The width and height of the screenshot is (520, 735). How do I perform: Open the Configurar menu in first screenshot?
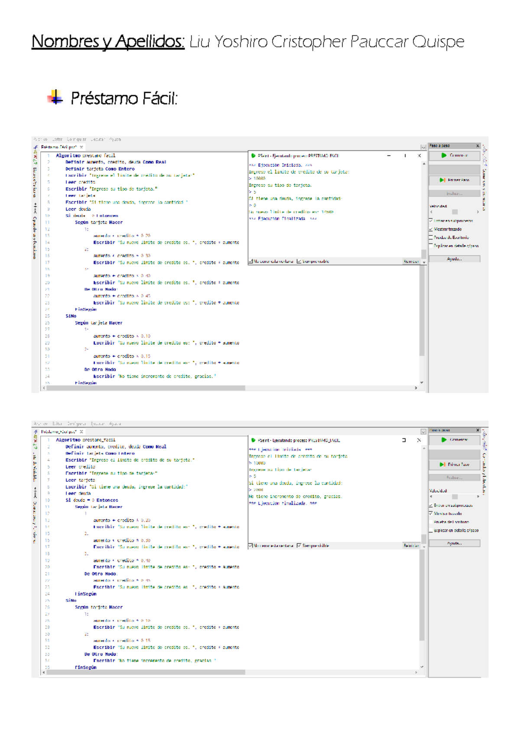76,139
